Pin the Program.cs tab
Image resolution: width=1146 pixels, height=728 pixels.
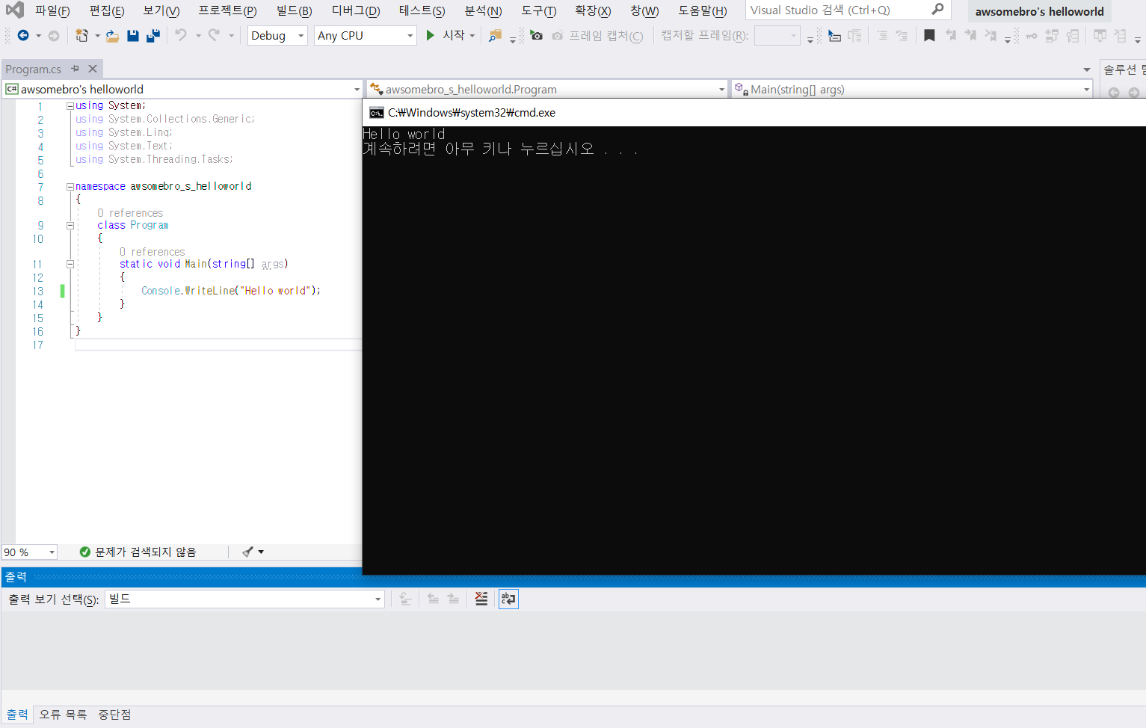(x=75, y=69)
